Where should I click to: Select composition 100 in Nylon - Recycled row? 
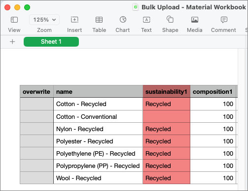(213, 129)
